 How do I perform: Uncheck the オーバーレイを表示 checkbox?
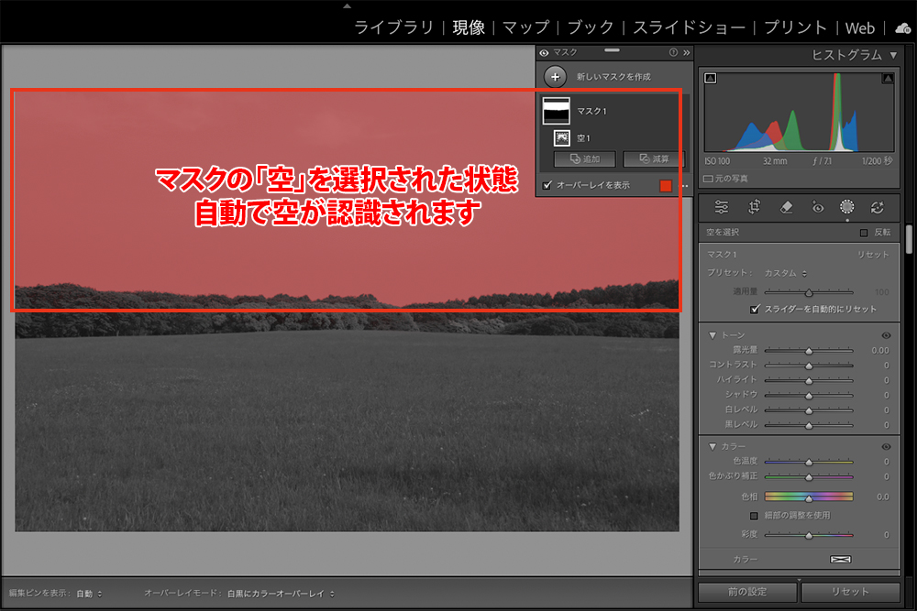coord(547,185)
